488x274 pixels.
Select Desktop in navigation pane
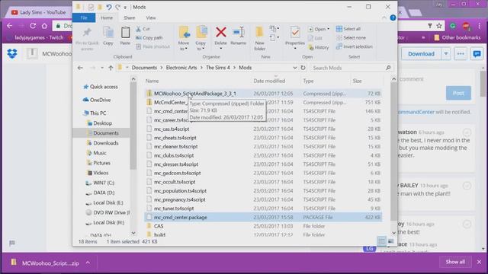(102, 123)
